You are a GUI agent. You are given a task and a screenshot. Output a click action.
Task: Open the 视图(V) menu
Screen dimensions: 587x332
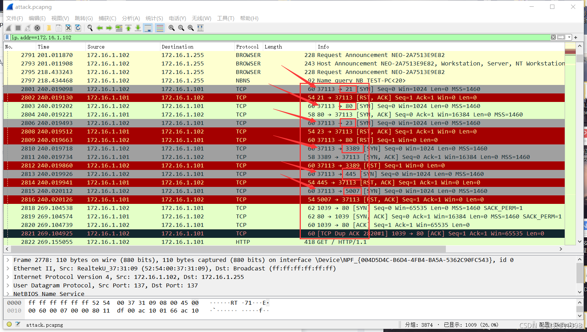(60, 18)
